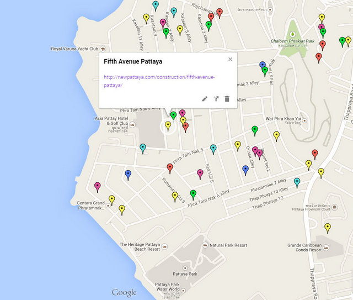The height and width of the screenshot is (300, 353).
Task: Click the Wat Phra Khao Yai place icon
Action: pyautogui.click(x=304, y=120)
